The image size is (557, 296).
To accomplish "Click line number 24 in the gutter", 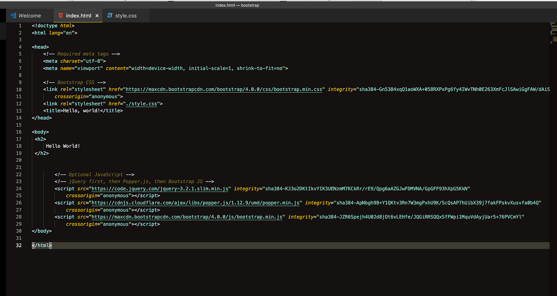I will (19, 188).
